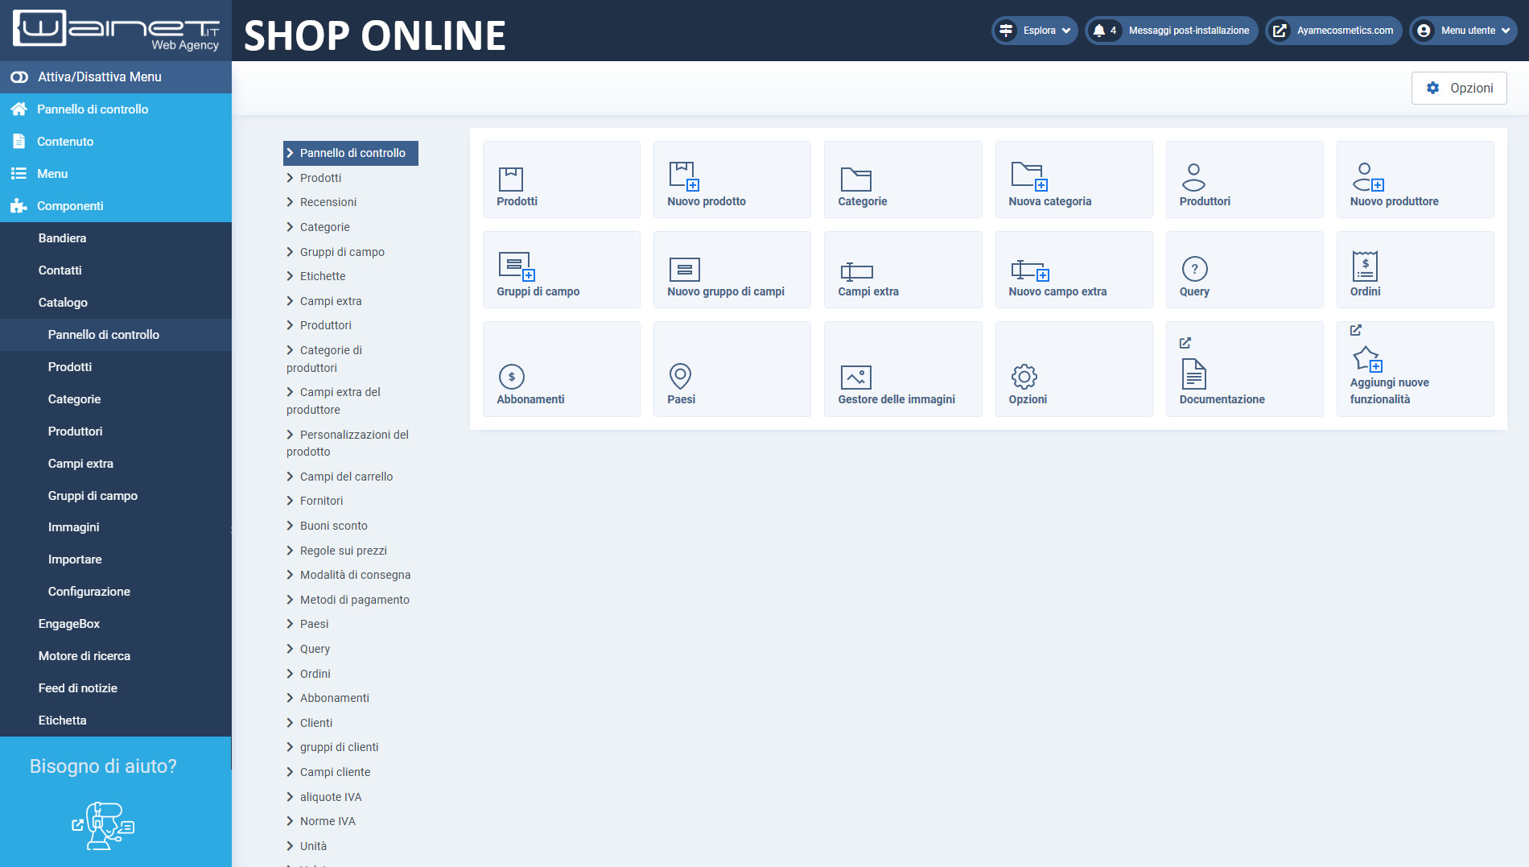This screenshot has width=1529, height=867.
Task: Open the Gruppi di campo tile icon
Action: pos(517,266)
